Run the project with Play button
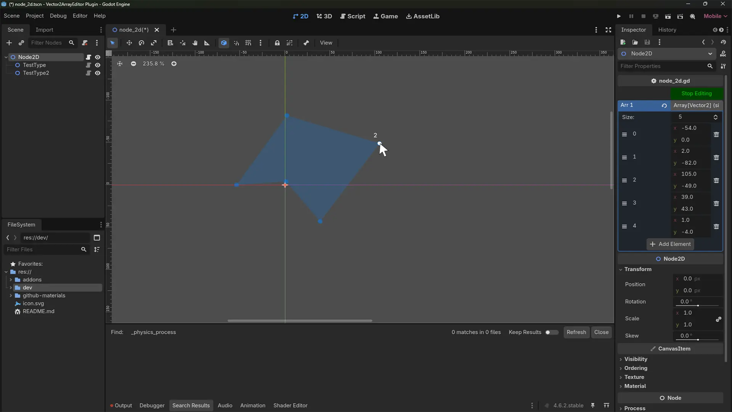This screenshot has height=412, width=732. tap(619, 16)
